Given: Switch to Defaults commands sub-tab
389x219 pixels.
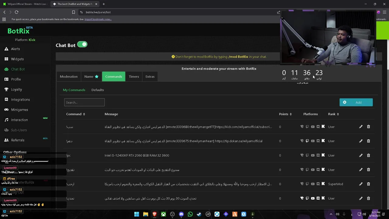Looking at the screenshot, I should click(x=98, y=90).
